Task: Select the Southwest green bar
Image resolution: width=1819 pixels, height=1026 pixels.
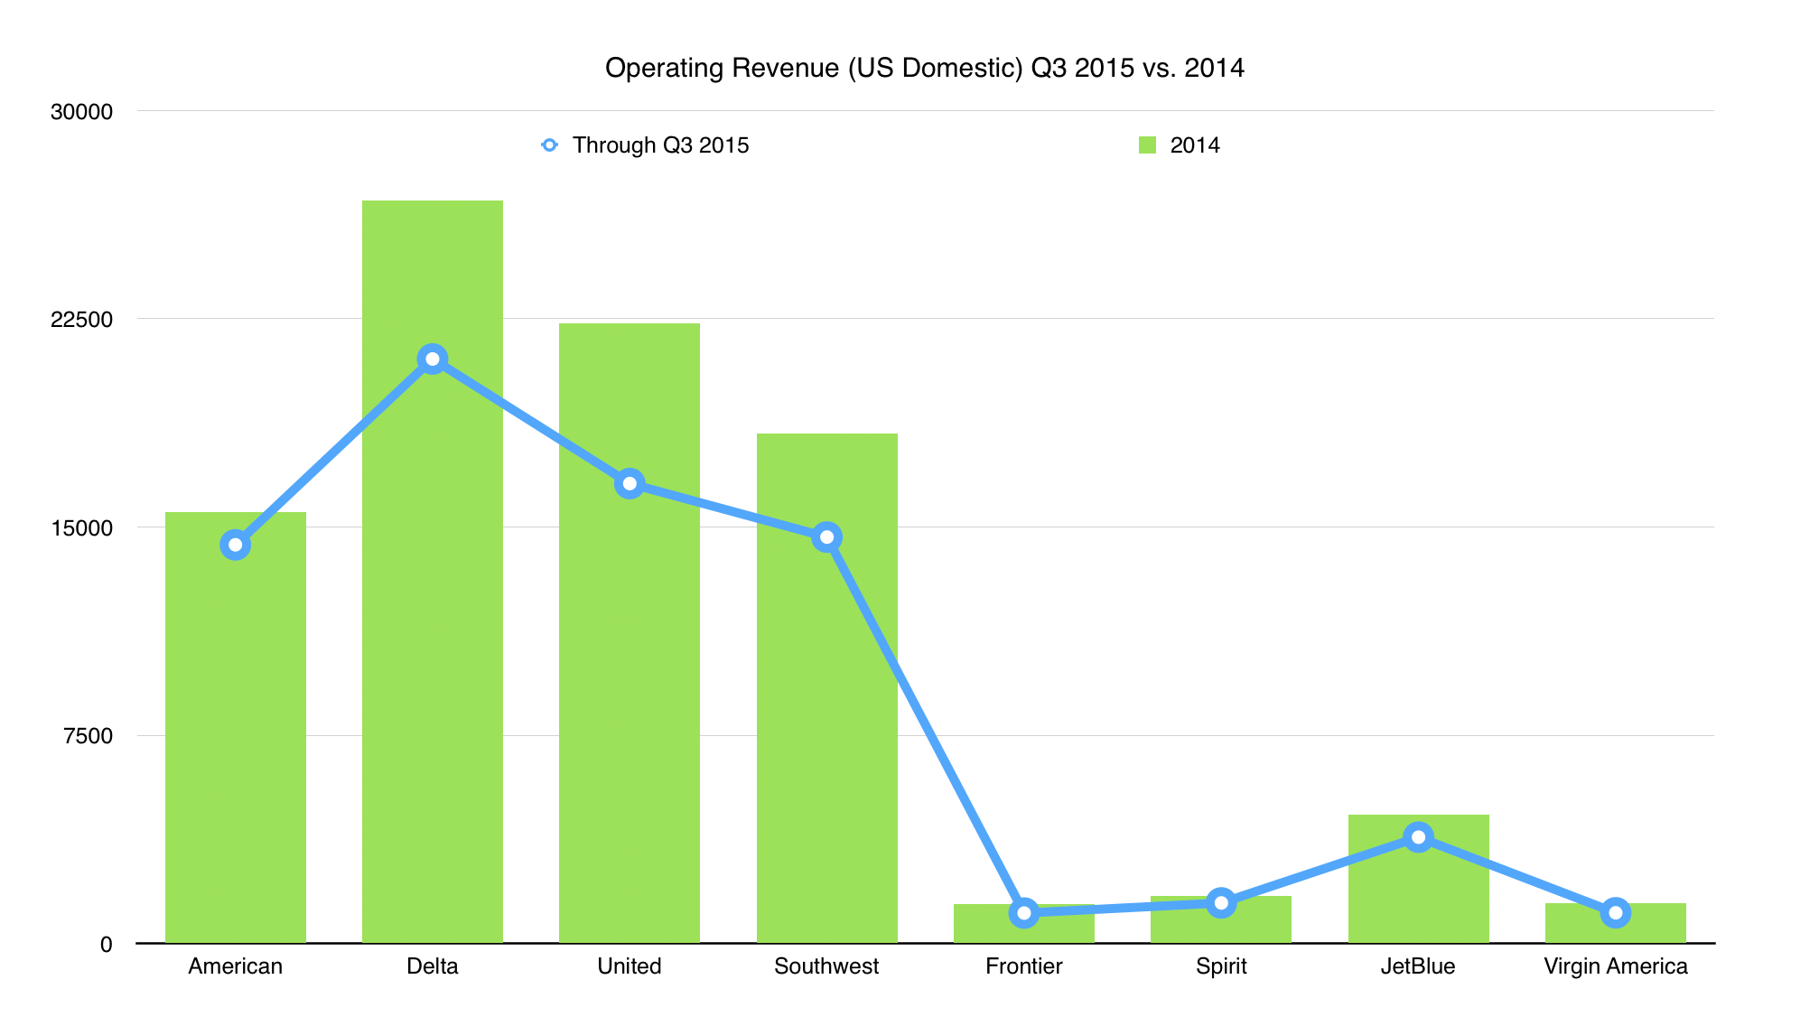Action: pos(827,688)
